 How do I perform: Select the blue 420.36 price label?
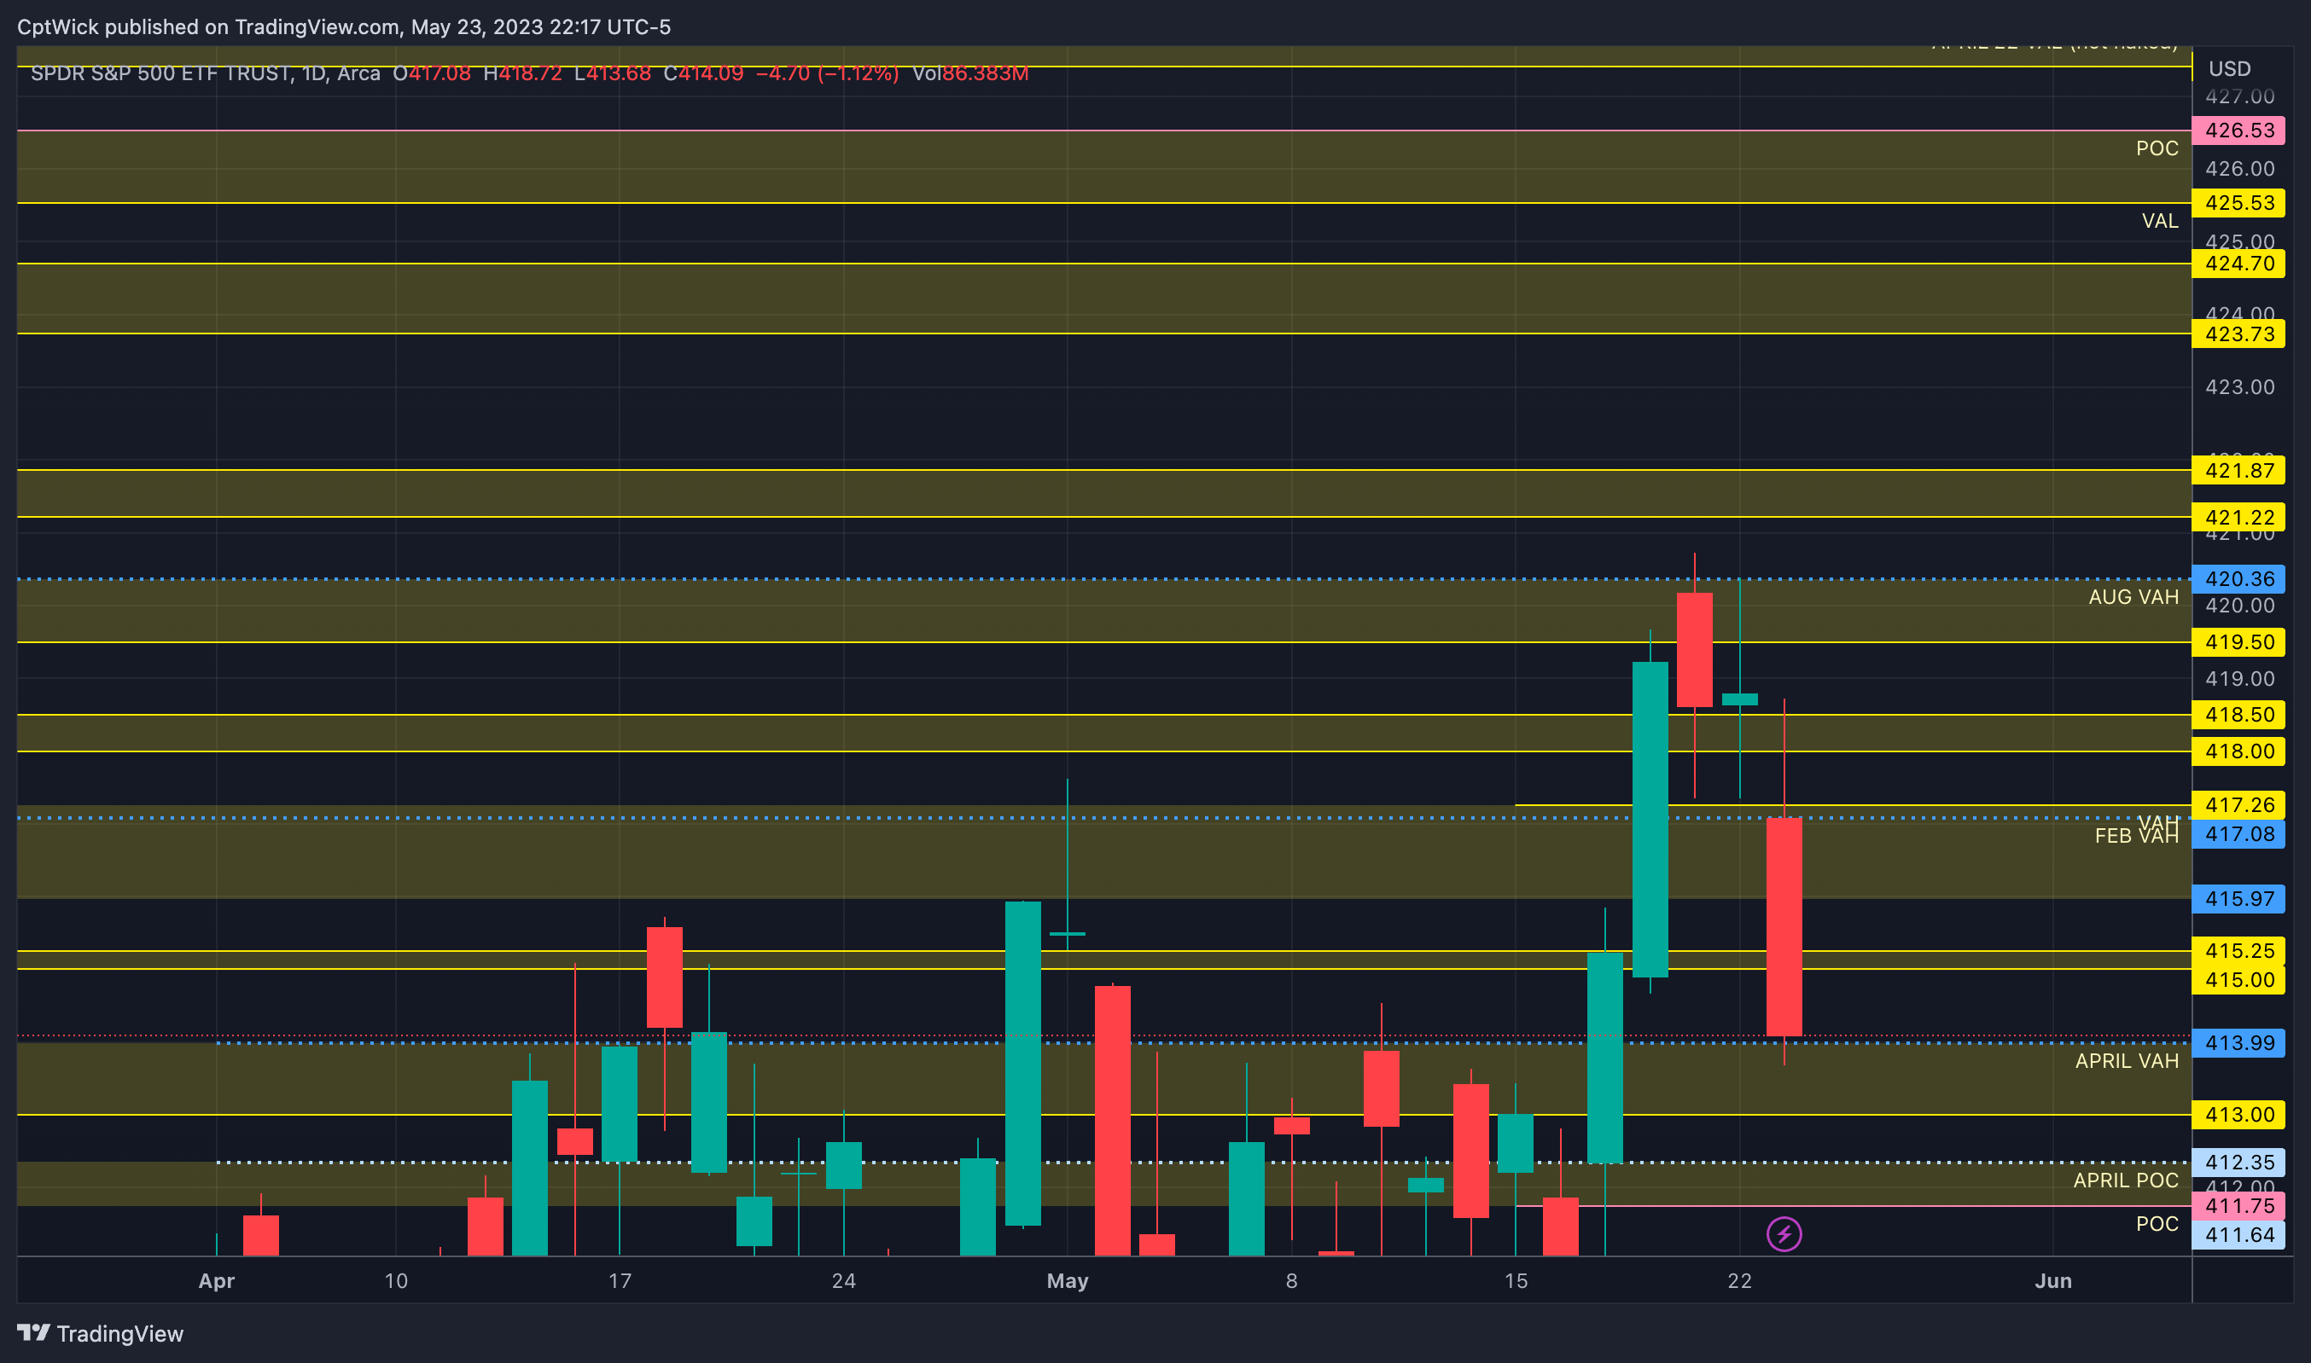(2238, 579)
